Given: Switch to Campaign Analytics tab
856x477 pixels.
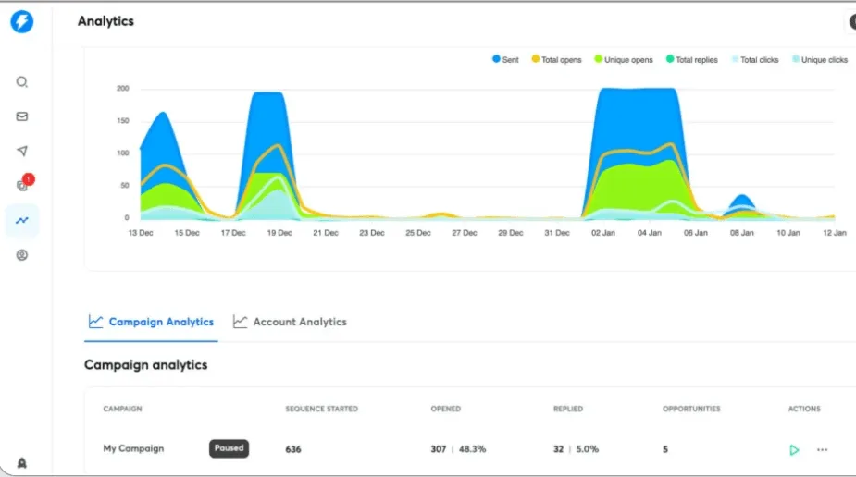Looking at the screenshot, I should [x=151, y=322].
